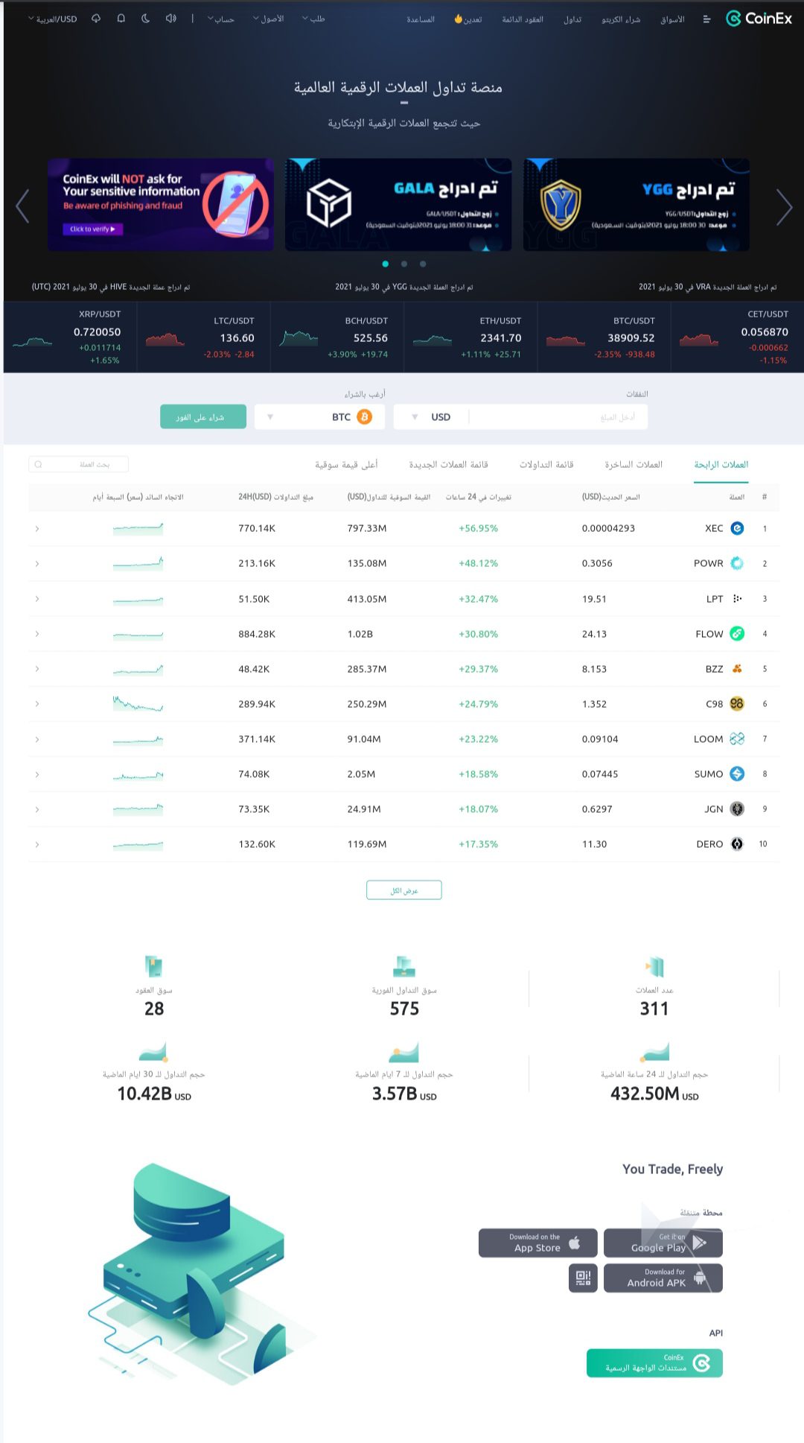Select the second carousel dot

point(403,264)
